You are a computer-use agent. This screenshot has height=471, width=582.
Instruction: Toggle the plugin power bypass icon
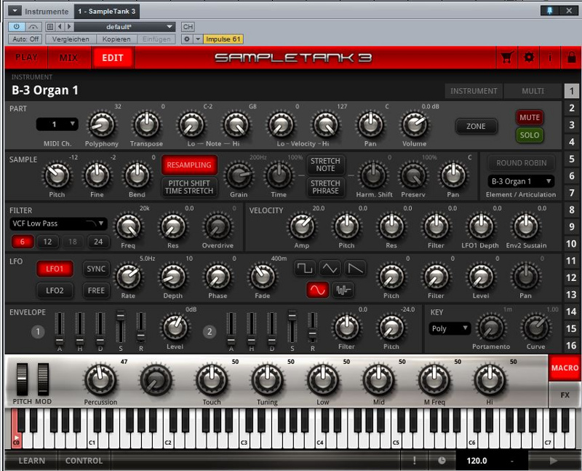click(x=16, y=27)
